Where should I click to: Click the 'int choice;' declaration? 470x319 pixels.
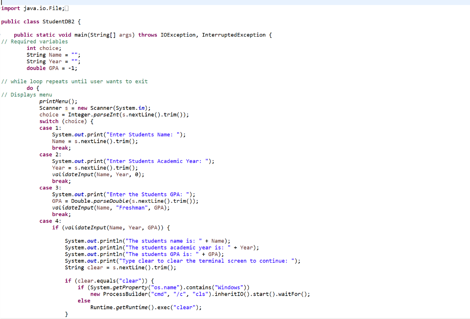pos(44,48)
